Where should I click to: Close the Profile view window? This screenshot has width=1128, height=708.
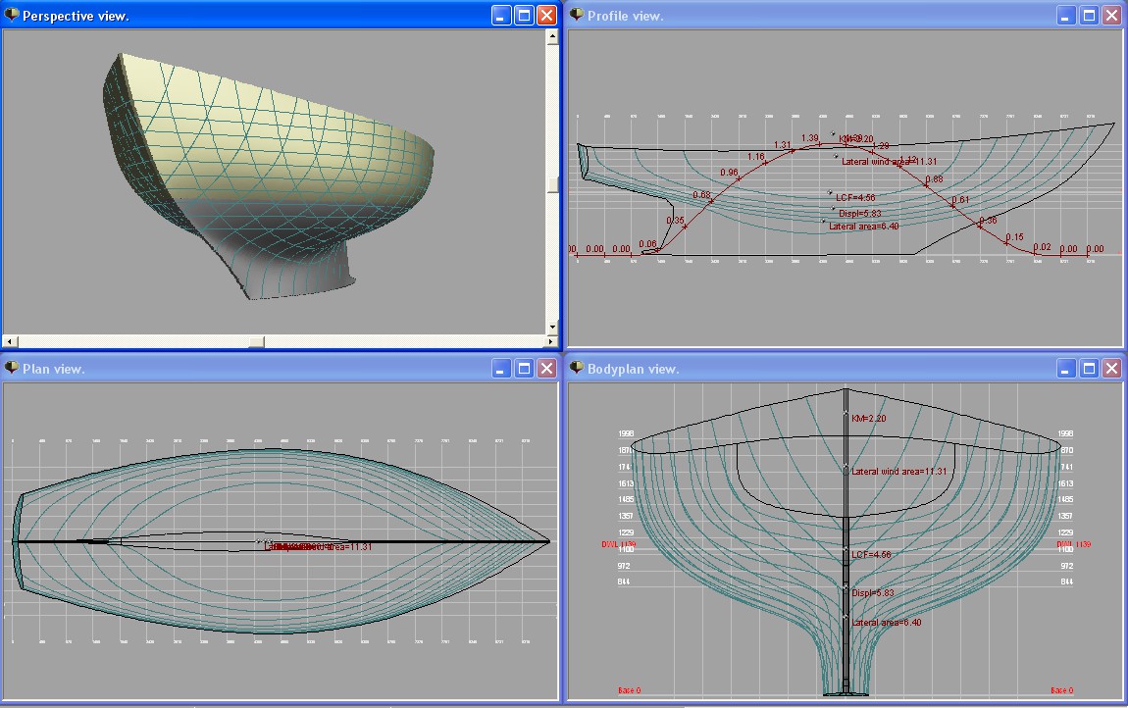(x=1111, y=16)
